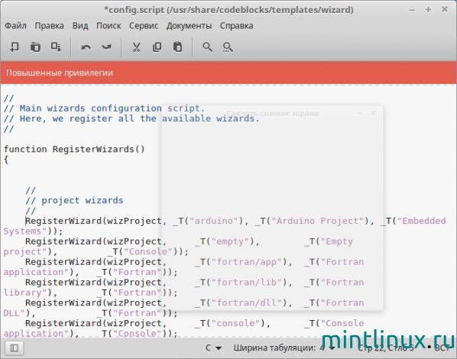Click the Save document toolbar icon
Viewport: 457px width, 359px height.
point(56,47)
